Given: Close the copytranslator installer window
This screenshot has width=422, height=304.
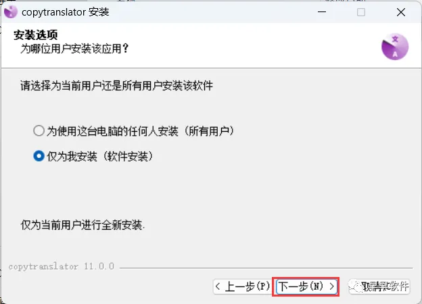Looking at the screenshot, I should pyautogui.click(x=401, y=12).
